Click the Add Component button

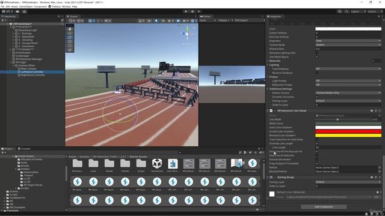[x=324, y=206]
